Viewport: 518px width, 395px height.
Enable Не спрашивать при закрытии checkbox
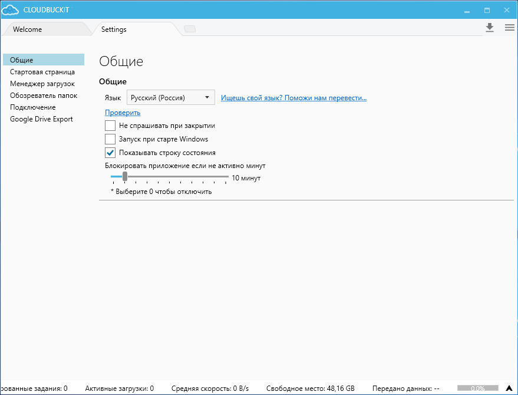coord(110,126)
